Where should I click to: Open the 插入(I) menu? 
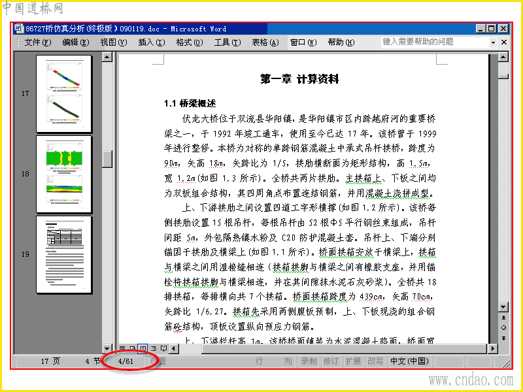coord(152,42)
